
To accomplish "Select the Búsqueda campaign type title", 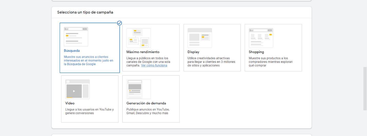I will tap(72, 51).
